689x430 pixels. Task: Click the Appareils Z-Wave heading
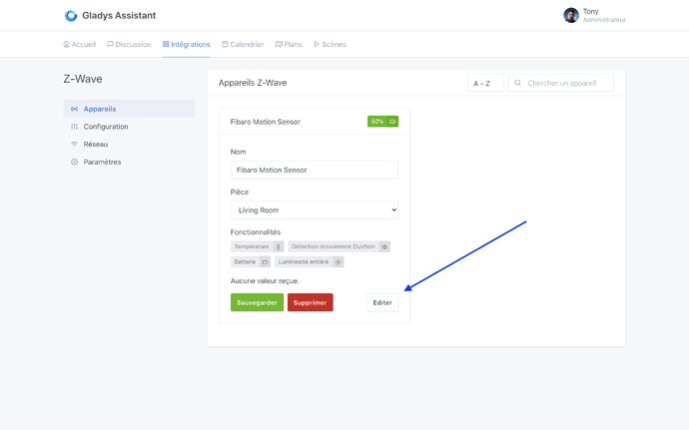pos(253,83)
